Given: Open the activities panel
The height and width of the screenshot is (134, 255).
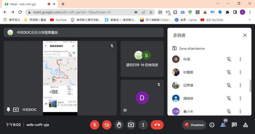Looking at the screenshot, I should [x=245, y=125].
